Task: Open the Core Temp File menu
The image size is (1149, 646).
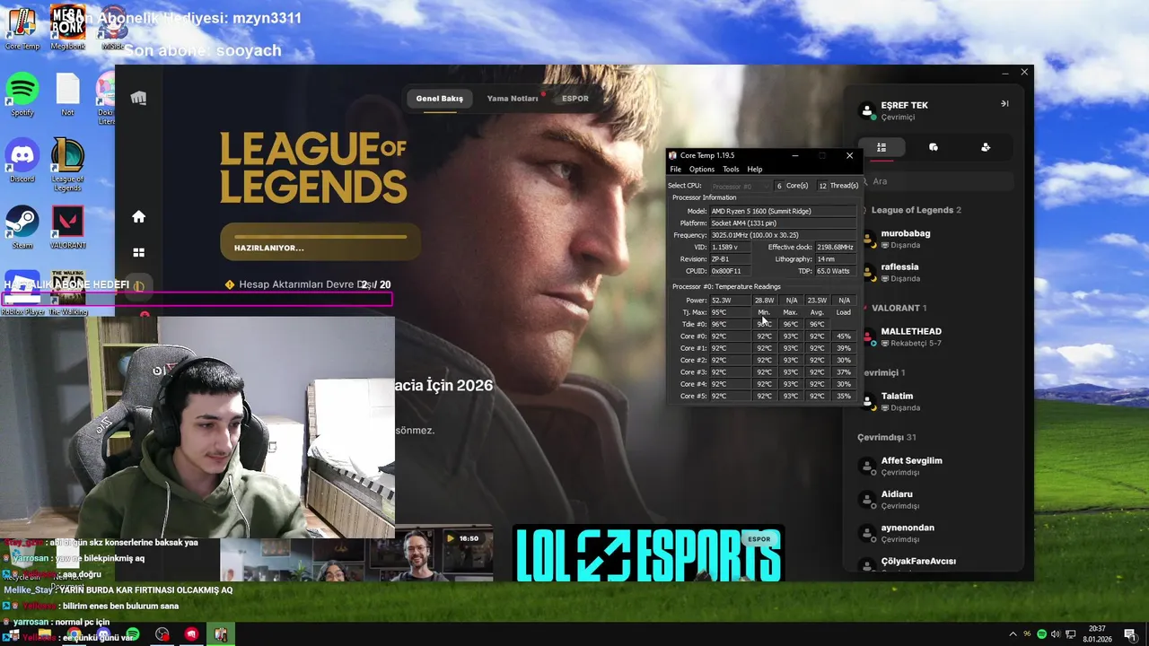Action: point(675,169)
